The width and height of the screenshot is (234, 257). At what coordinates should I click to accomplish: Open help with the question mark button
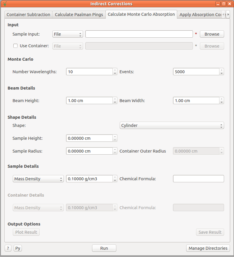point(8,248)
